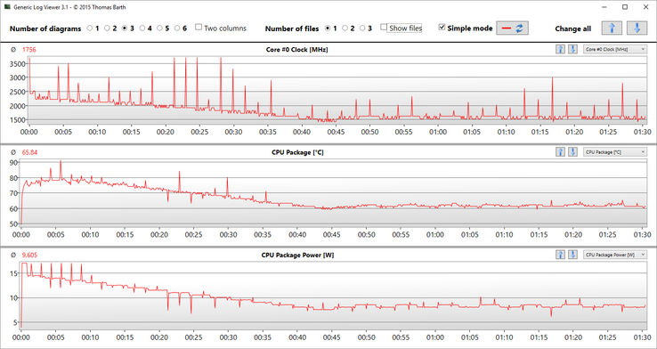The width and height of the screenshot is (657, 349).
Task: Click up arrow in CPU Package Power diagram
Action: click(x=560, y=255)
